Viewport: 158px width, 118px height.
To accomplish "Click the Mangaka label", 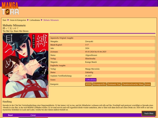I will pos(54,41).
